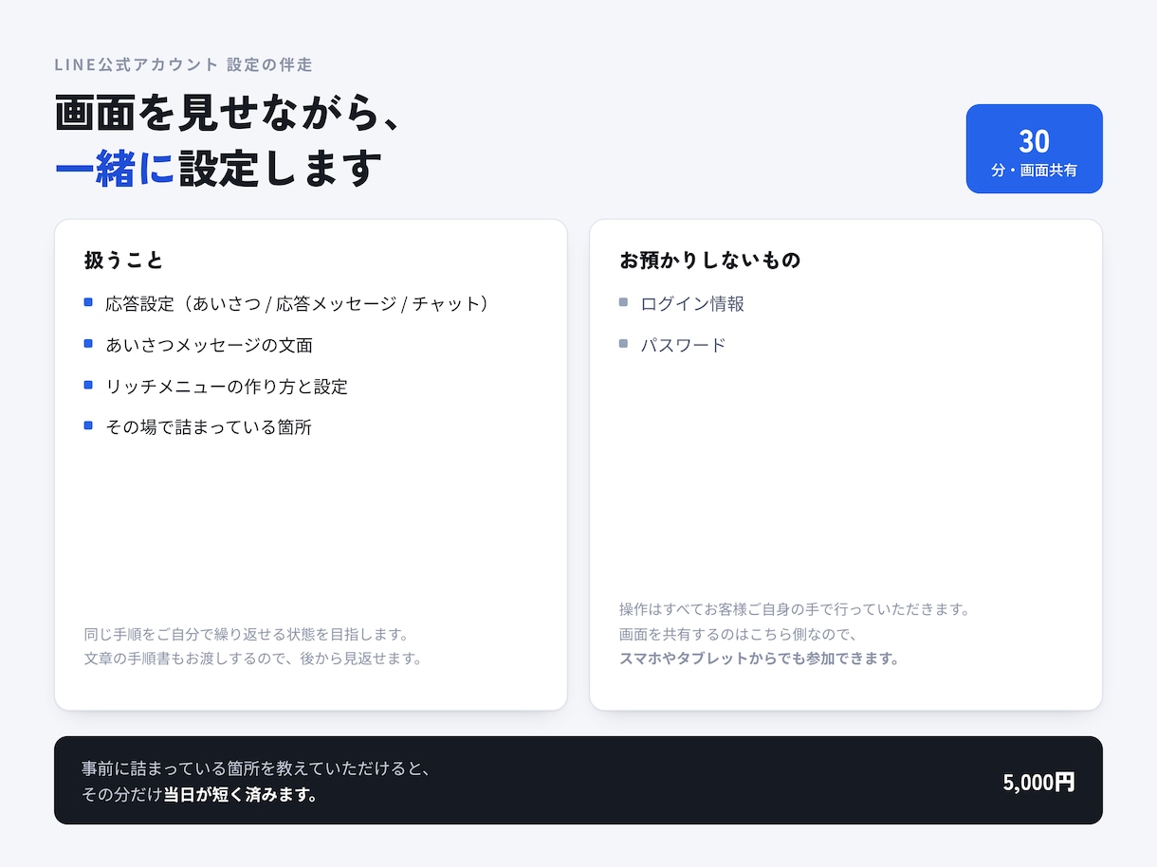
Task: Click the note 同じ手順をご自分で繰り返せる状態を目指します。
Action: (x=247, y=634)
